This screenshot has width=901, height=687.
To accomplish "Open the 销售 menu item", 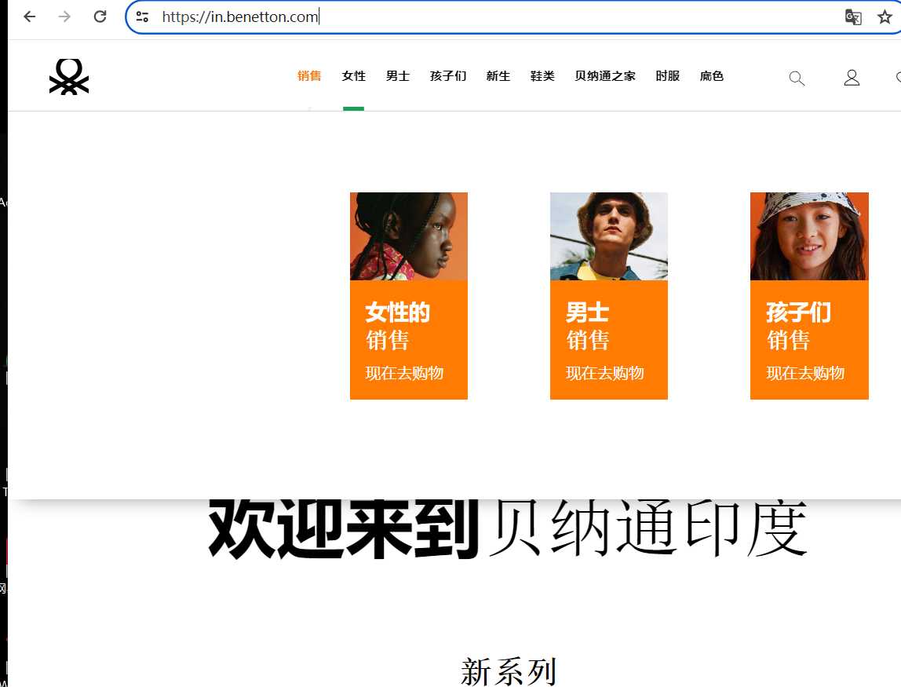I will pos(309,76).
